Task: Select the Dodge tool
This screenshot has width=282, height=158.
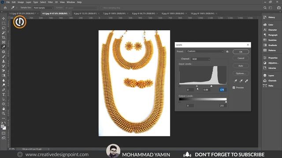Action: 4,85
